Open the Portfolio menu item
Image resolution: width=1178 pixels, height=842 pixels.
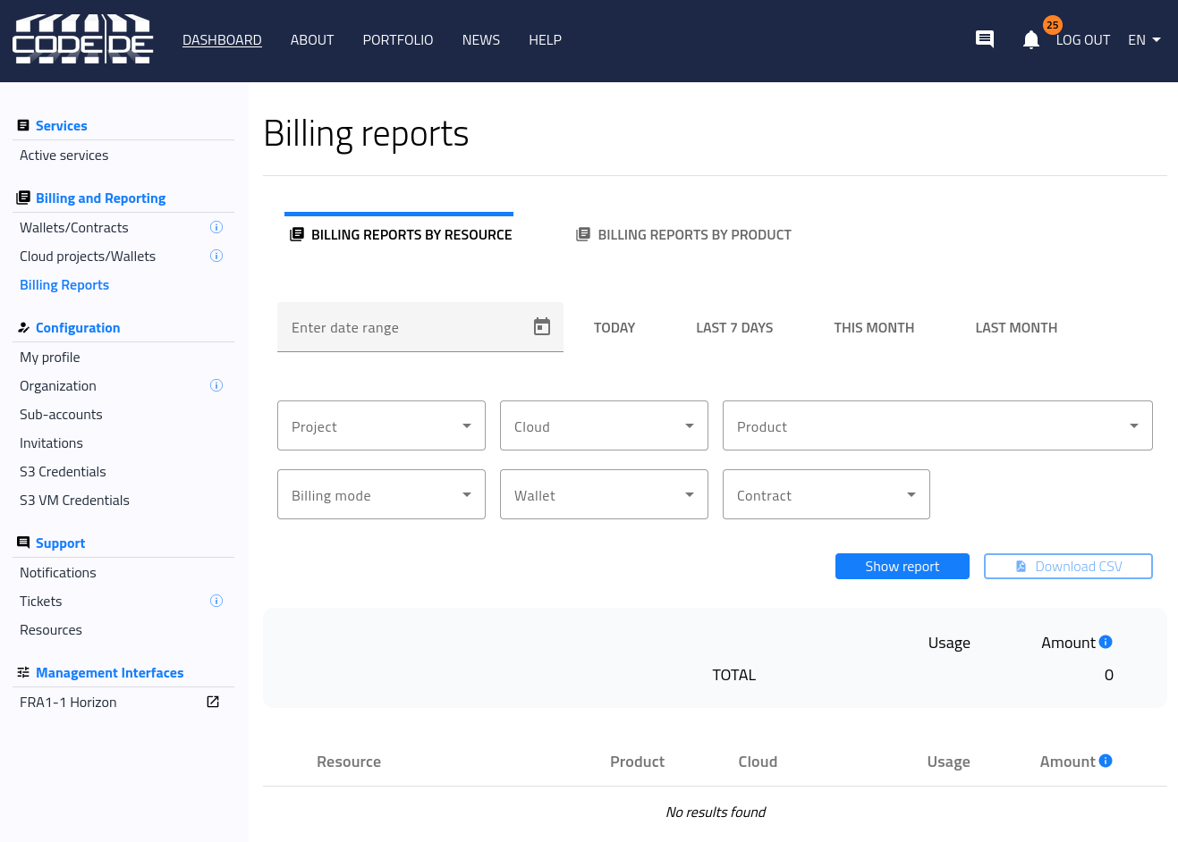coord(397,40)
